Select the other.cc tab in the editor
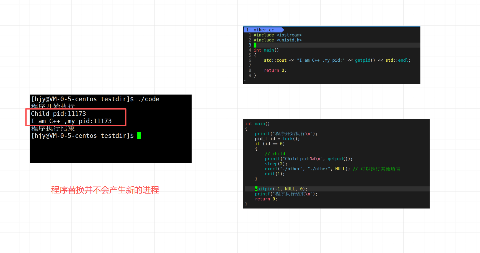The image size is (480, 253). point(264,30)
